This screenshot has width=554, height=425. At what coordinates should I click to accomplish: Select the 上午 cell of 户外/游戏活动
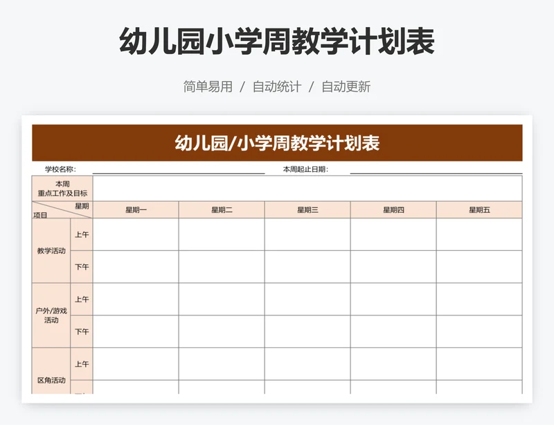(82, 300)
